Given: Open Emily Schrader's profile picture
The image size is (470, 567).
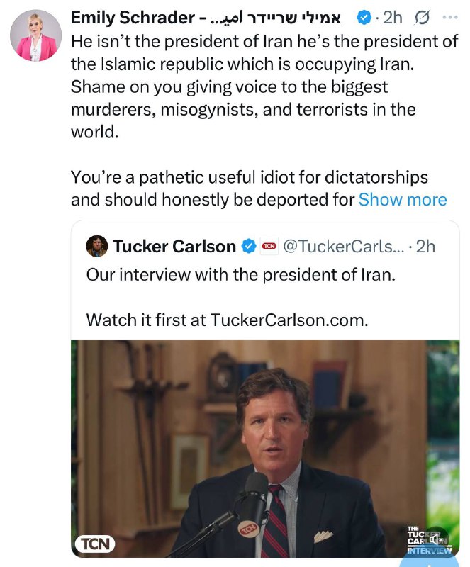Looking at the screenshot, I should (36, 35).
